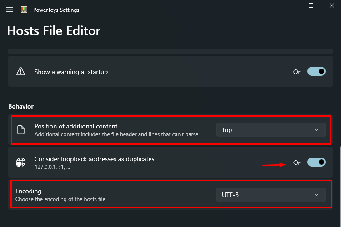Click the PowerToys Settings title text
This screenshot has height=227, width=341.
(56, 10)
